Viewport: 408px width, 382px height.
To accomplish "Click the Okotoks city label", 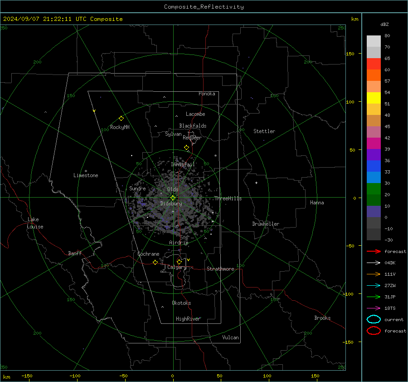I will (x=181, y=303).
